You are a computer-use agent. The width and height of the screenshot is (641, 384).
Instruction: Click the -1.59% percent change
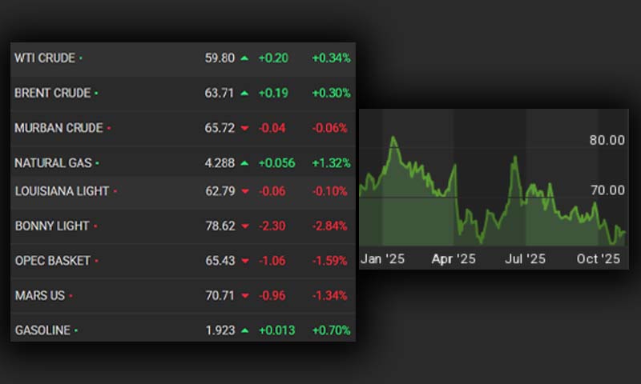click(x=329, y=261)
